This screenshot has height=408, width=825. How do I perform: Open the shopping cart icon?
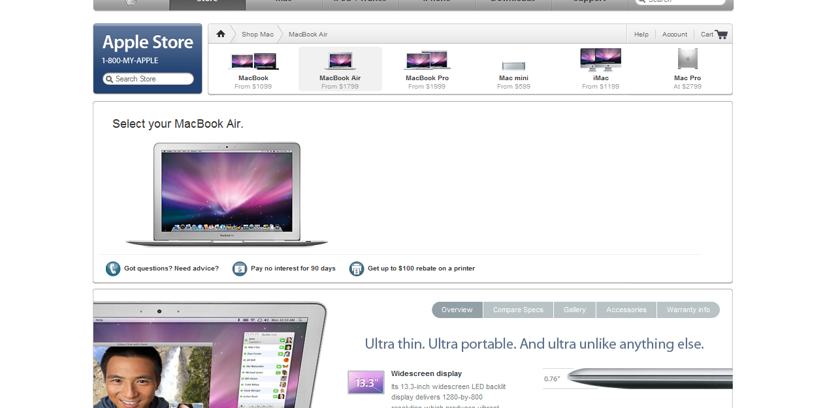[721, 35]
